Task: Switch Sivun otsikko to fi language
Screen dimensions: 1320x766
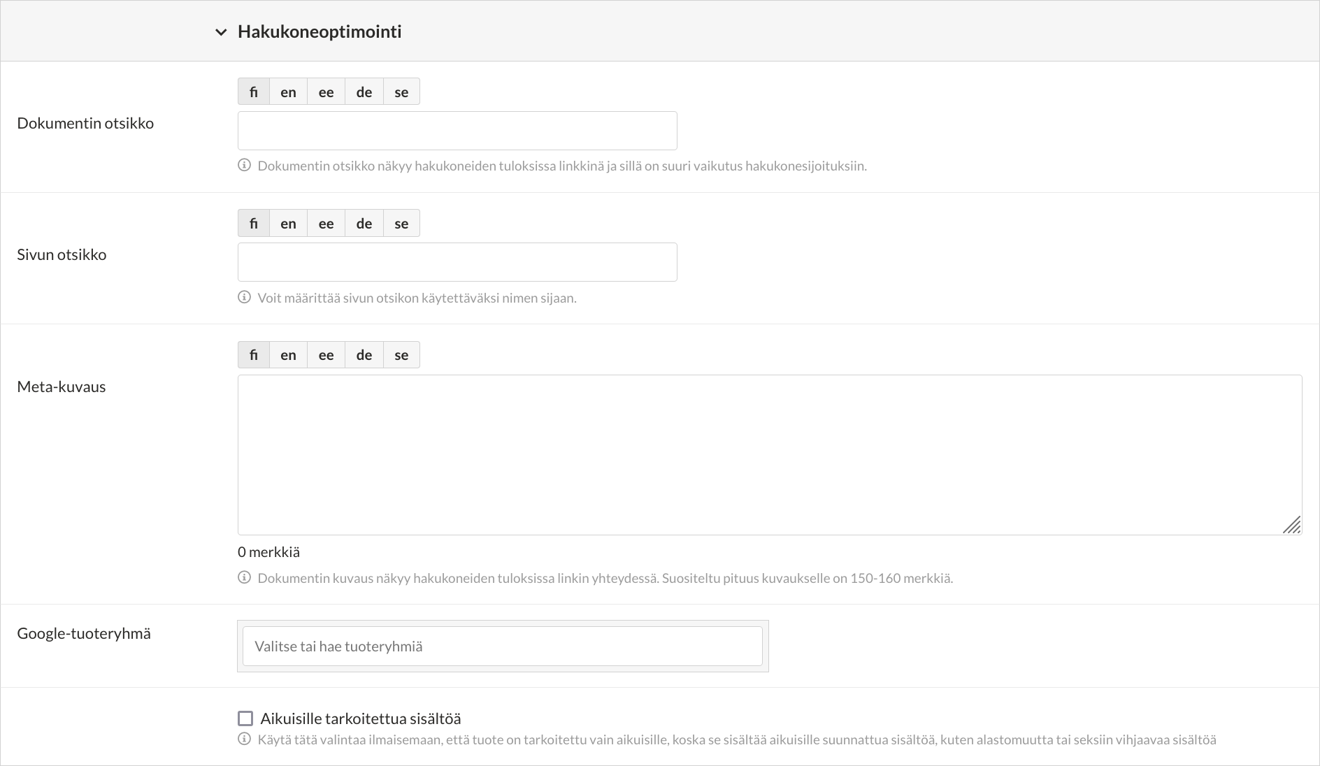Action: [254, 223]
